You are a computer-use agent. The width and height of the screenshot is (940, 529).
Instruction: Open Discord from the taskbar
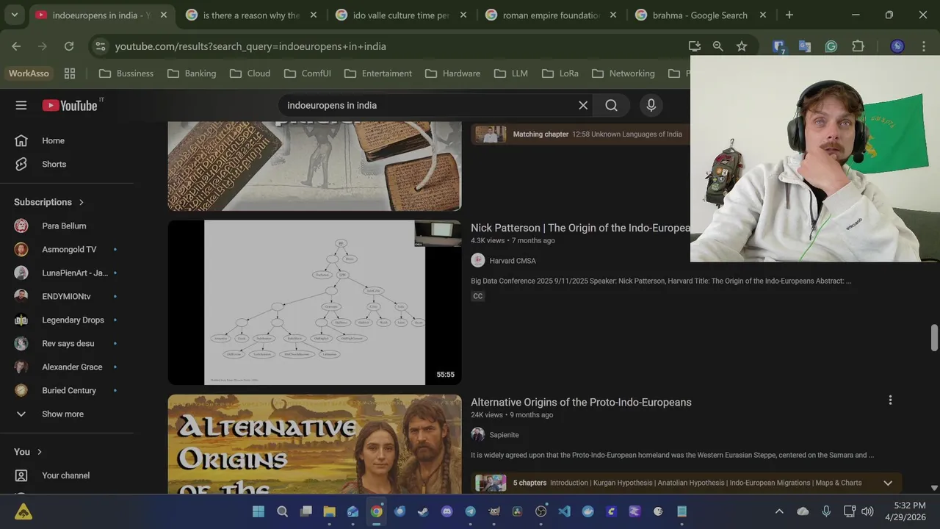click(x=447, y=511)
